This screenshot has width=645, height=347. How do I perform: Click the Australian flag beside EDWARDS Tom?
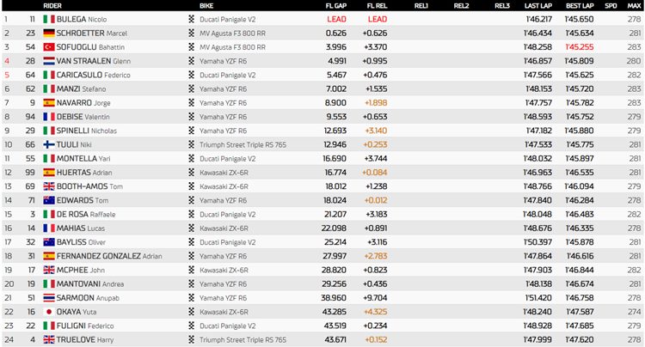pyautogui.click(x=49, y=200)
